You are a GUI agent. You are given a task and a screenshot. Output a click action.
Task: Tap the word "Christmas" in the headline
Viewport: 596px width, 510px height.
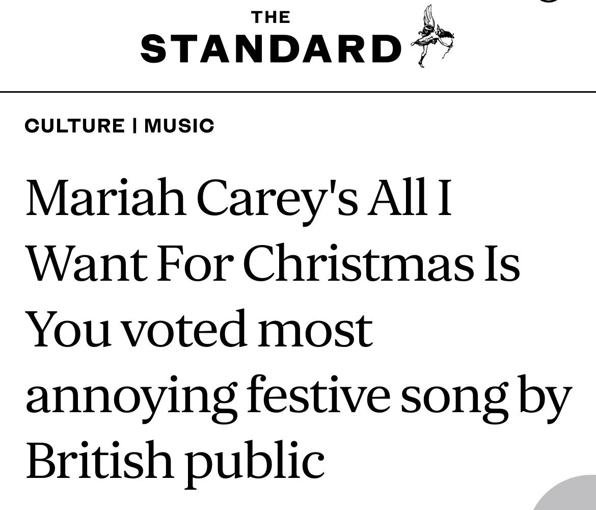coord(358,263)
